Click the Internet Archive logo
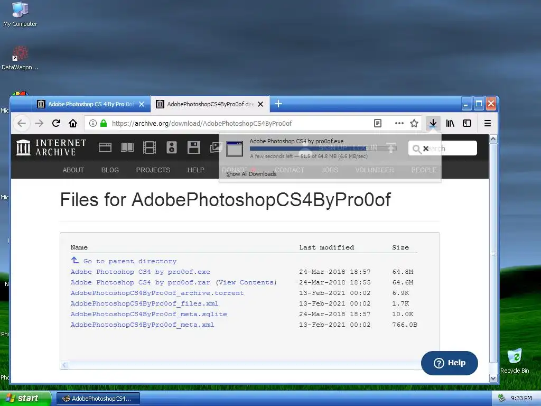This screenshot has height=406, width=541. pyautogui.click(x=51, y=148)
